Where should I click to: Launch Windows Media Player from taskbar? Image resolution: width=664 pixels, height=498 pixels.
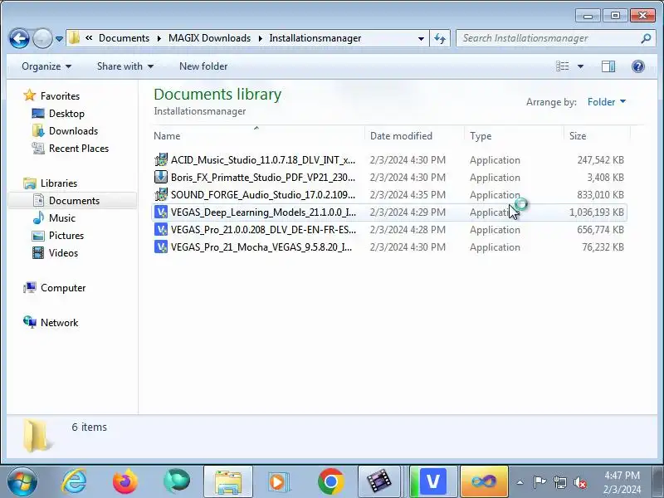279,481
